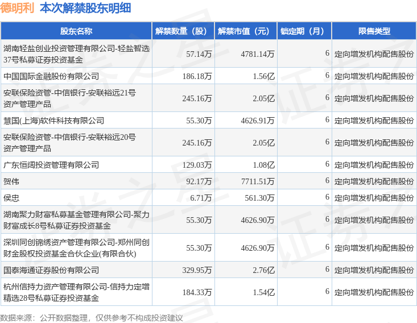Select shareholder 深圳同创锦绣资产管理 row name
This screenshot has width=417, height=323.
click(x=76, y=248)
